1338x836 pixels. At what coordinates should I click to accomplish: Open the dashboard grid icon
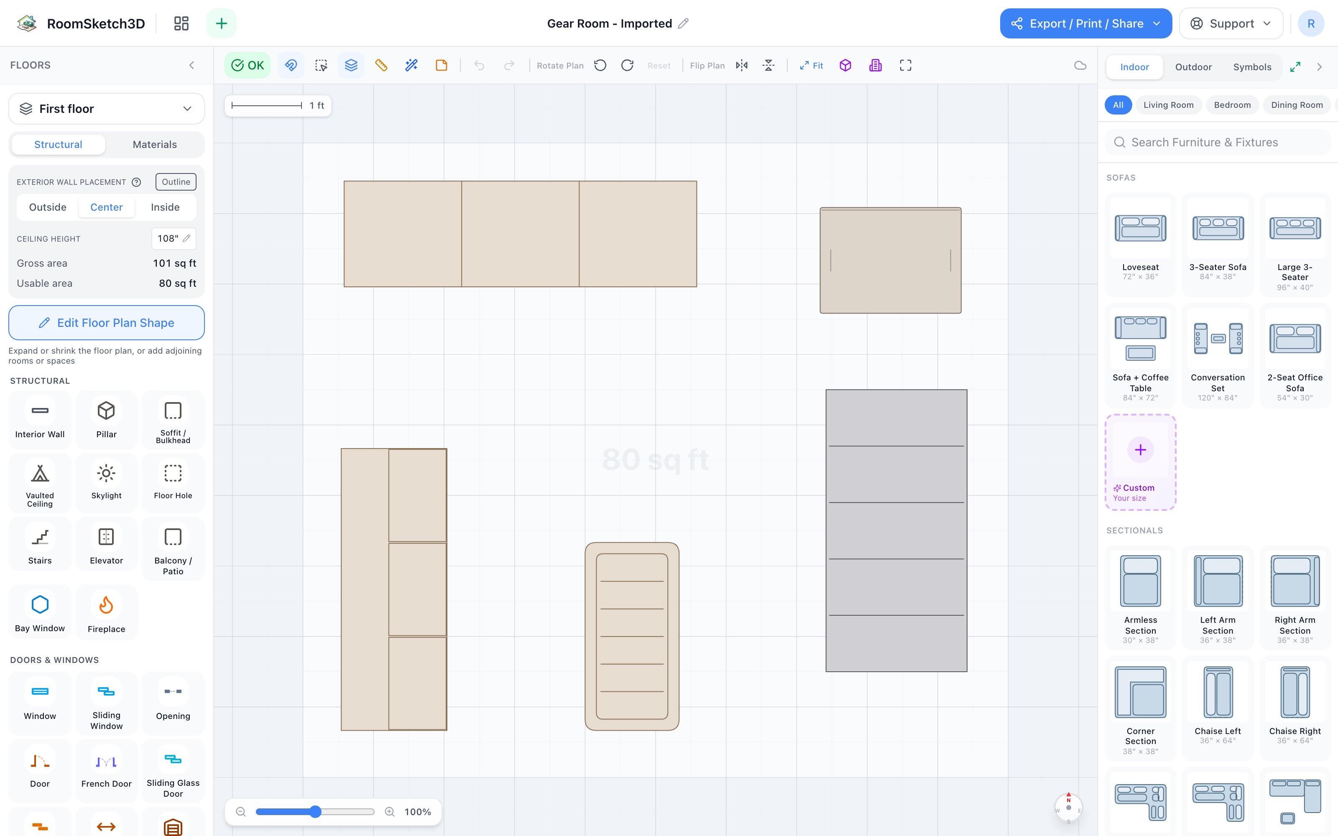click(x=181, y=23)
